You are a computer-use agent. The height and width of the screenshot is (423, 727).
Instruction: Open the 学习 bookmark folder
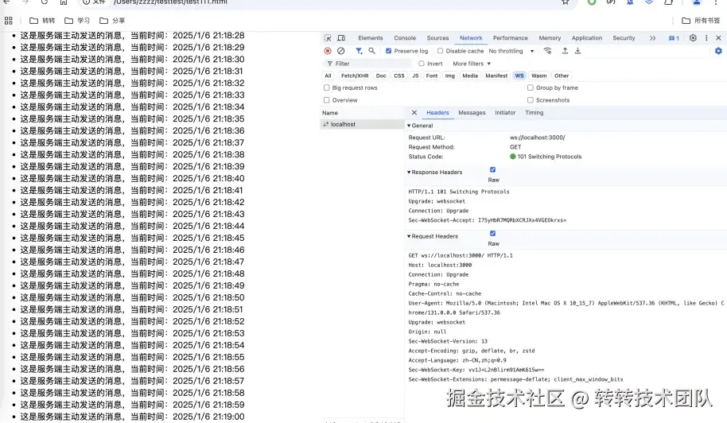pyautogui.click(x=77, y=21)
